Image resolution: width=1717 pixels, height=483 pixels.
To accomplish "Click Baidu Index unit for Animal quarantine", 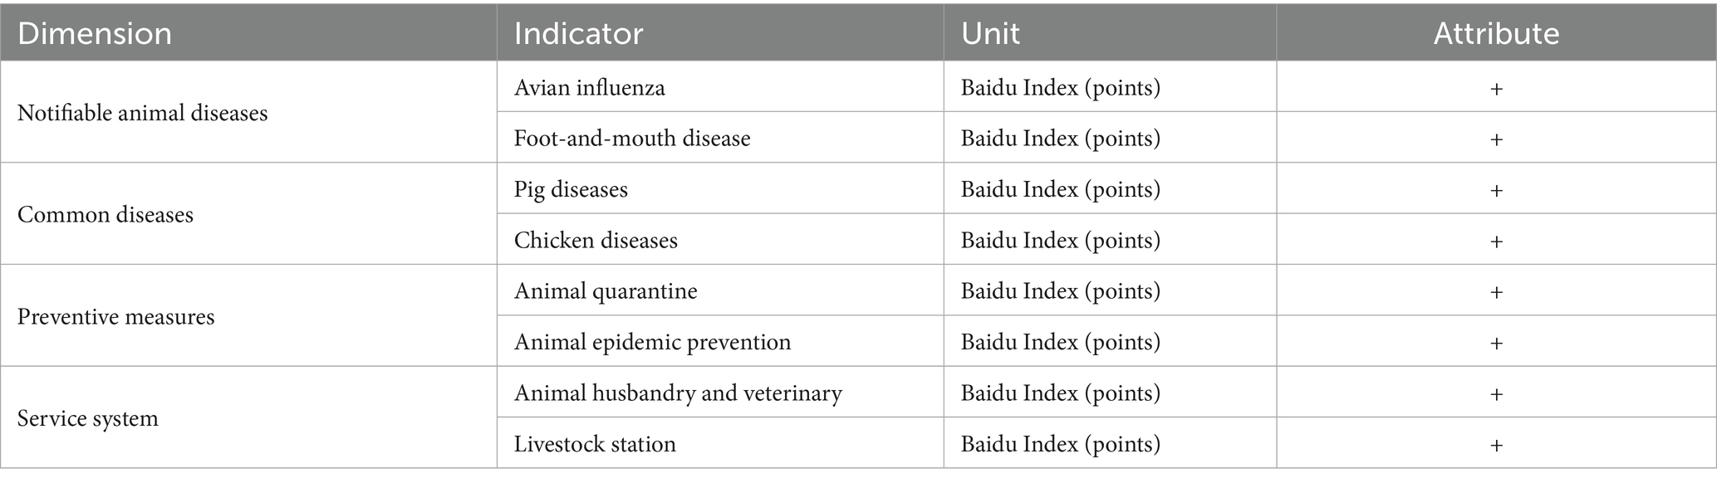I will [x=1060, y=291].
